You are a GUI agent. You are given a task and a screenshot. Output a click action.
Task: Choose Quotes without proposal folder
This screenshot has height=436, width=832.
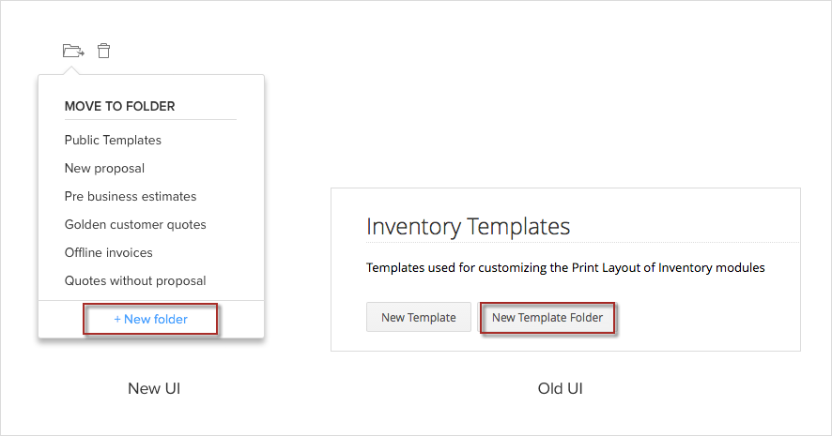point(135,280)
